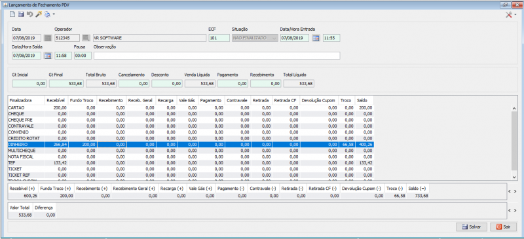Select the CONTRAVALE row in the table
The image size is (524, 239).
tap(191, 126)
